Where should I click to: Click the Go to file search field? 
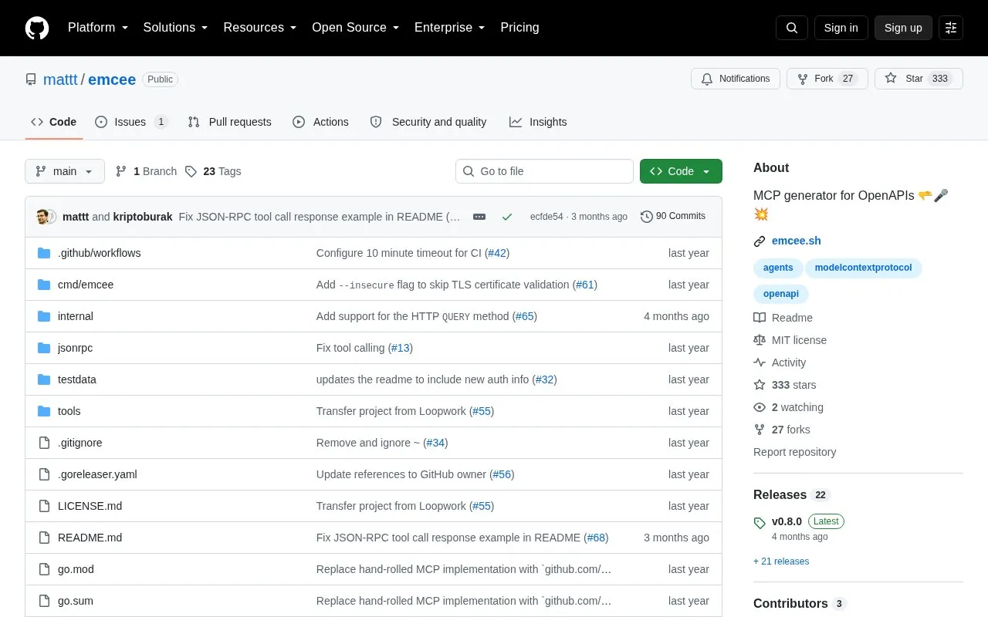(544, 171)
